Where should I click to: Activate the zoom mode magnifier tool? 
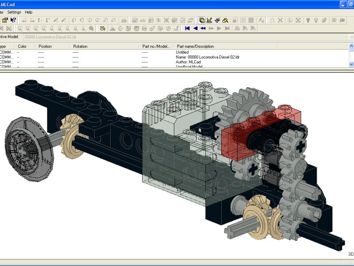225,20
